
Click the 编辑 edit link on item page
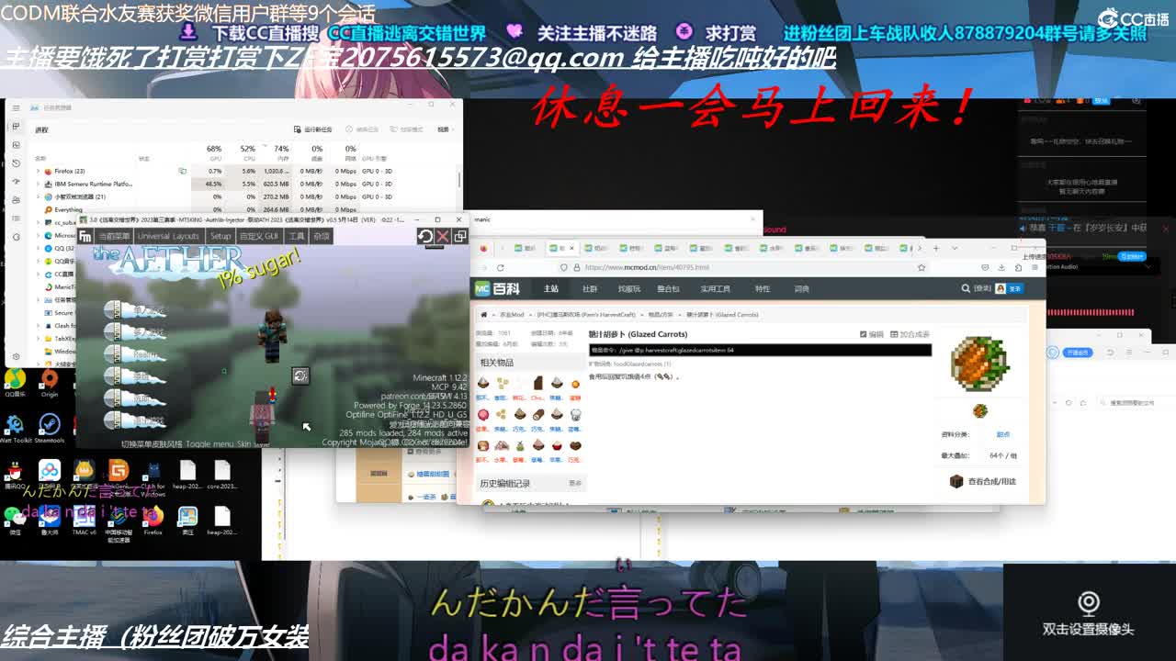coord(872,334)
